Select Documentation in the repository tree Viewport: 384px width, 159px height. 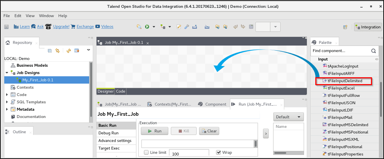[31, 117]
